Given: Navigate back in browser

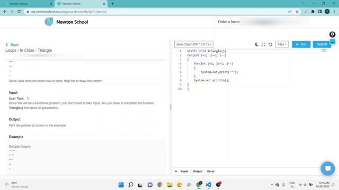Looking at the screenshot, I should 5,12.
